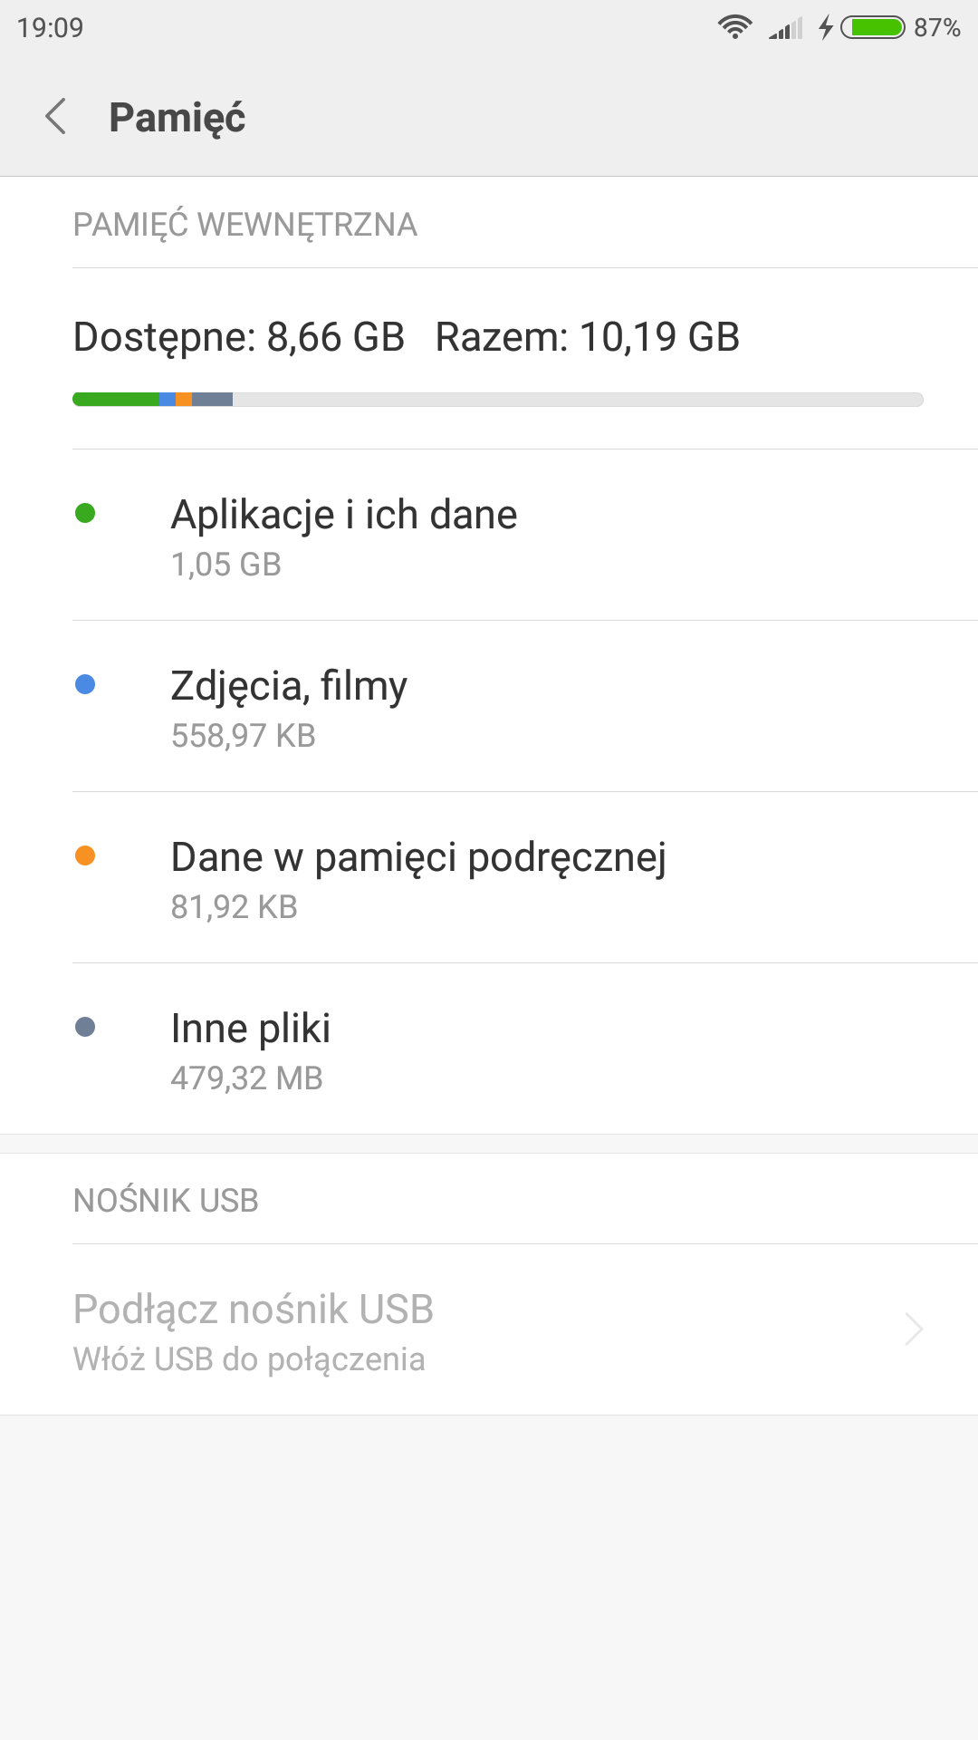Tap the cellular signal strength icon
This screenshot has width=978, height=1740.
point(785,29)
